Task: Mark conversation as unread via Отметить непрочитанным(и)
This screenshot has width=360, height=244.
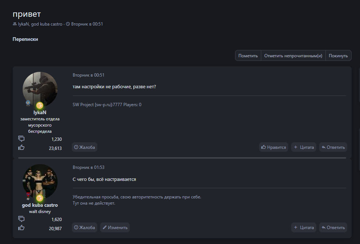Action: (x=293, y=56)
